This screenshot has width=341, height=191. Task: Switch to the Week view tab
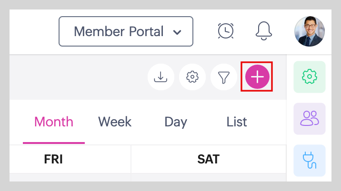coord(115,122)
